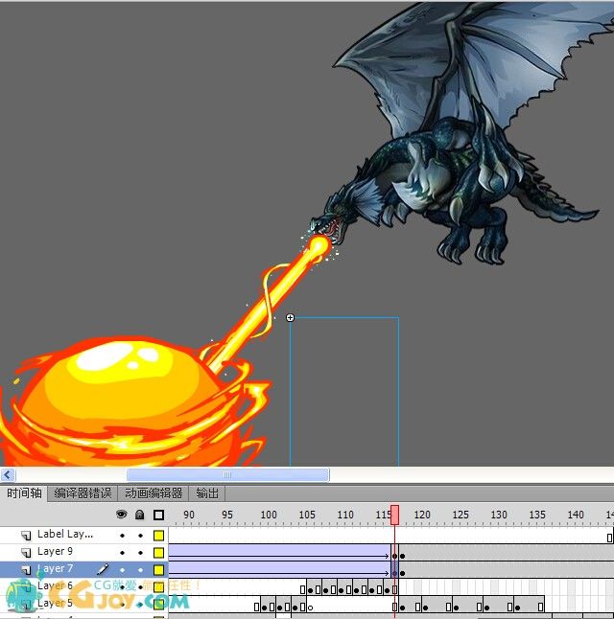Screen dimensions: 614x619
Task: Click the eye show/hide all layers icon
Action: pos(122,515)
